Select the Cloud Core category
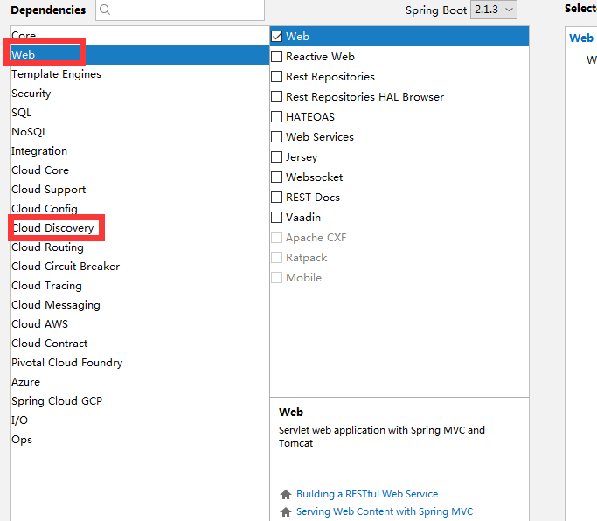This screenshot has height=521, width=597. coord(140,170)
